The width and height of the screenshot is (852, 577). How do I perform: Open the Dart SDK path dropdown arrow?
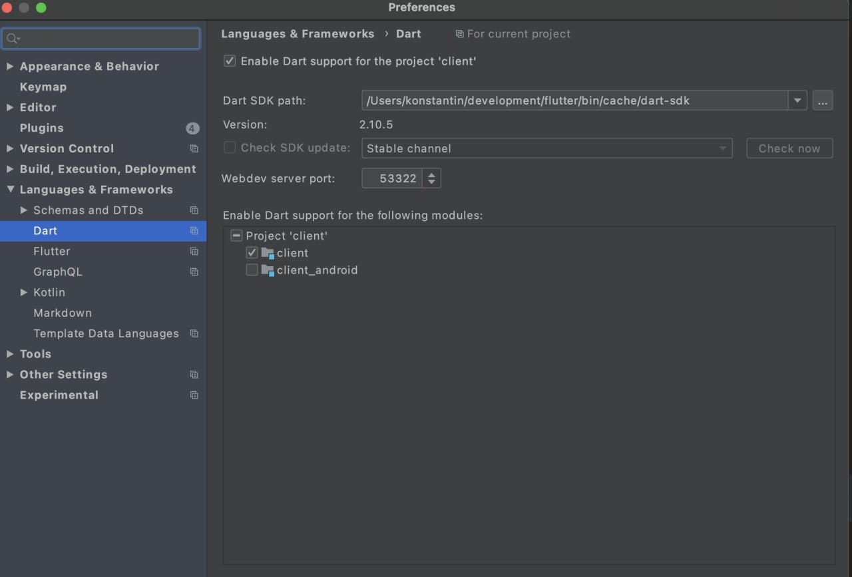[797, 101]
